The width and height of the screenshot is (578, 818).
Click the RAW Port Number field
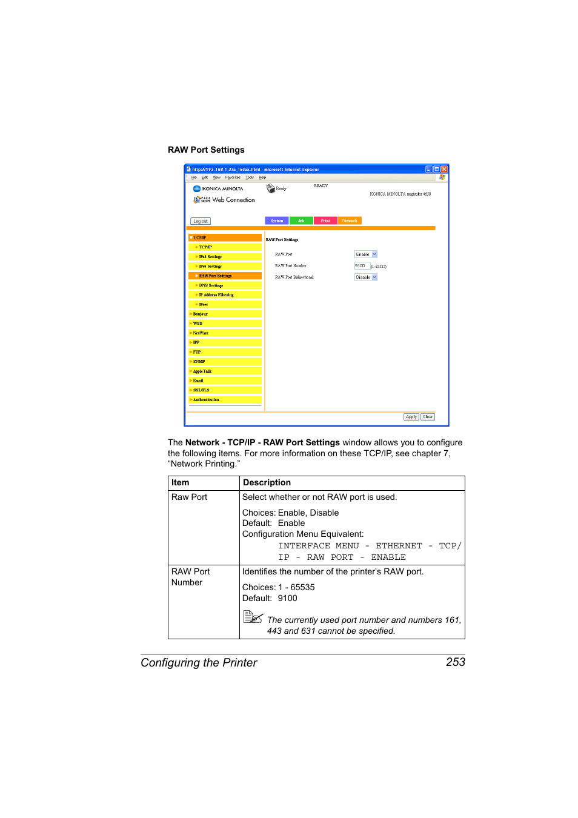point(362,265)
